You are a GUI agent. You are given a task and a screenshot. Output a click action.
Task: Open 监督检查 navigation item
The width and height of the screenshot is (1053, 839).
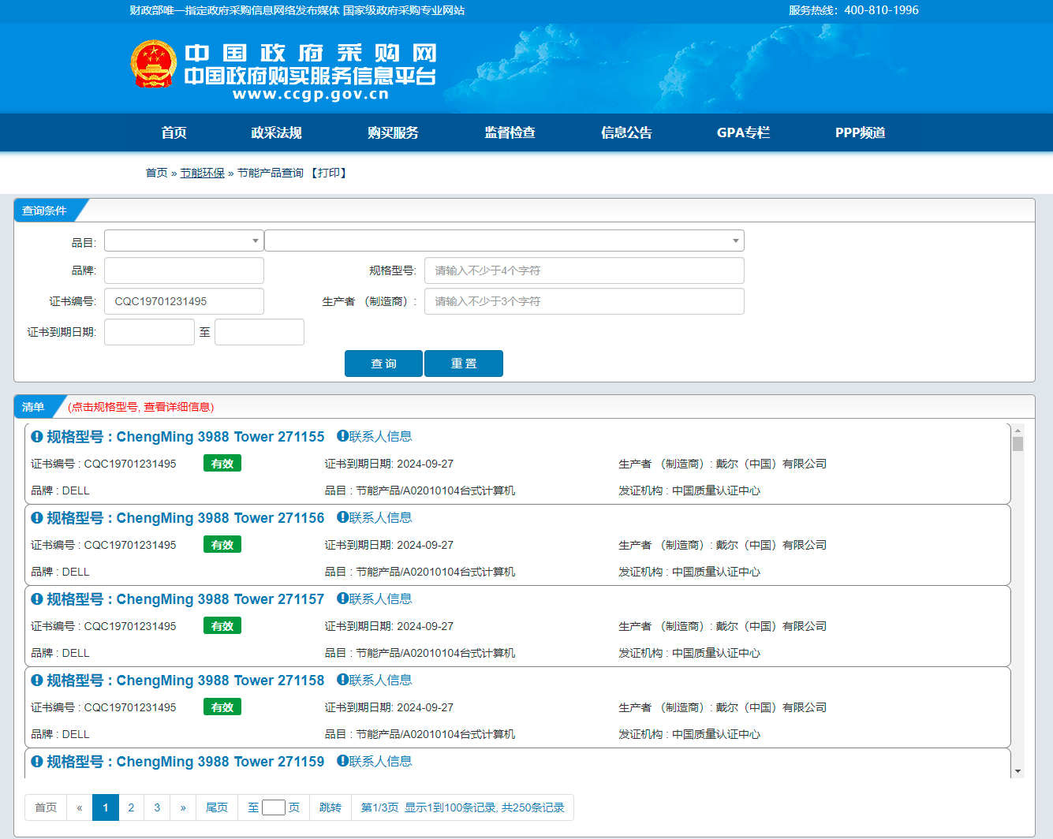pos(510,132)
